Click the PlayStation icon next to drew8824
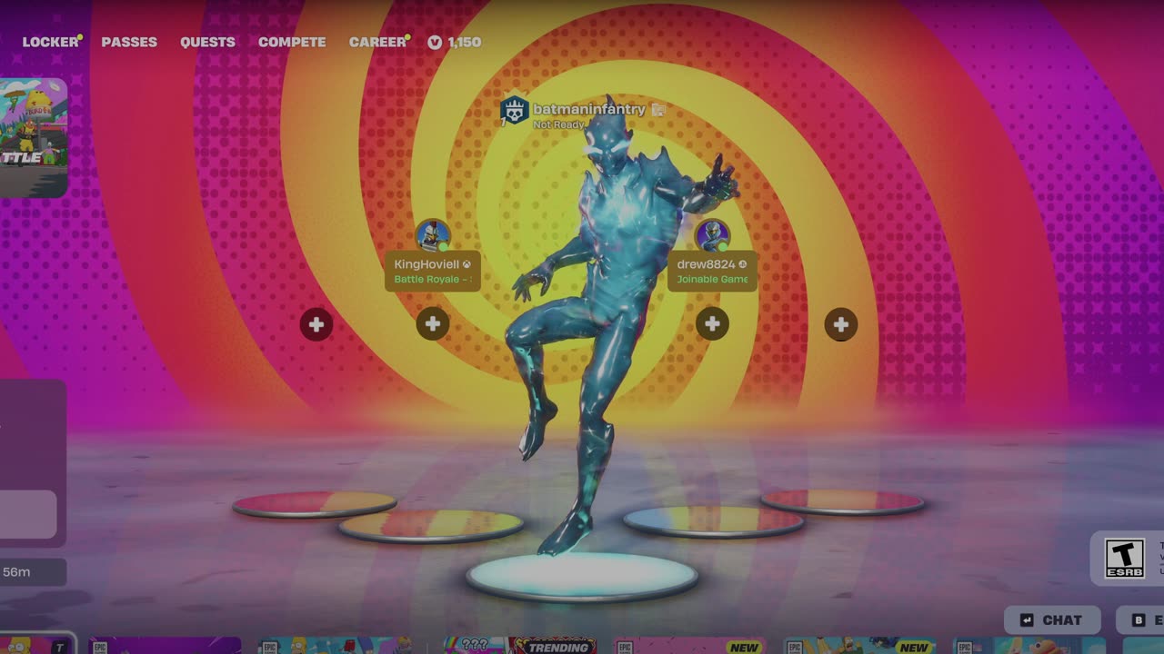This screenshot has width=1164, height=654. click(x=742, y=264)
